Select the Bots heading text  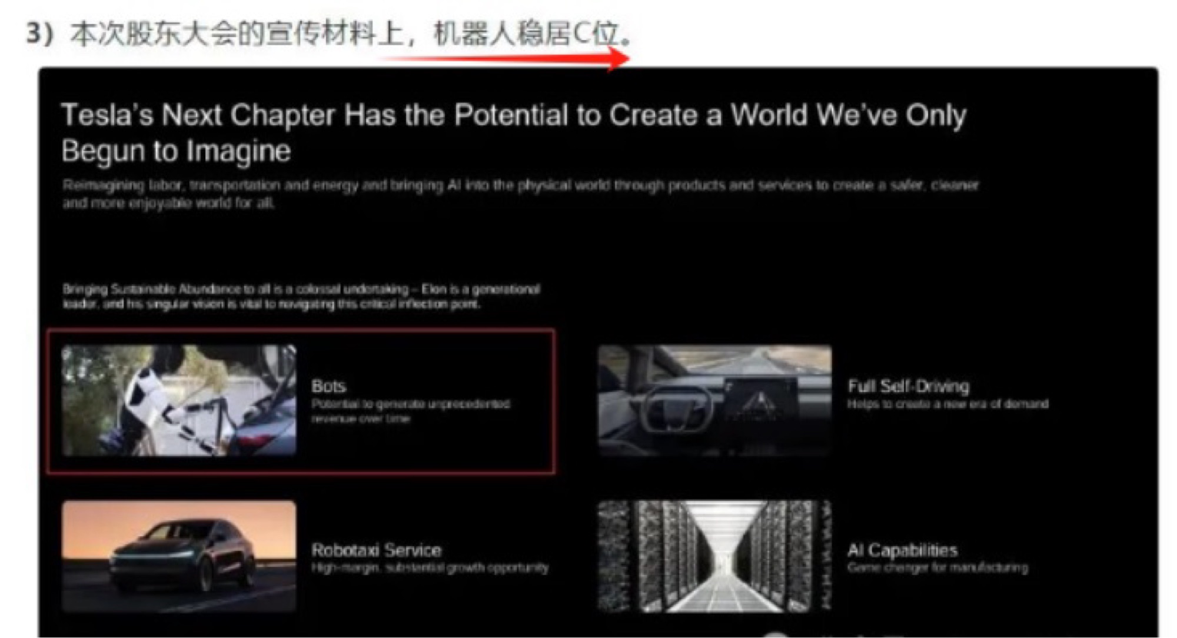point(328,386)
